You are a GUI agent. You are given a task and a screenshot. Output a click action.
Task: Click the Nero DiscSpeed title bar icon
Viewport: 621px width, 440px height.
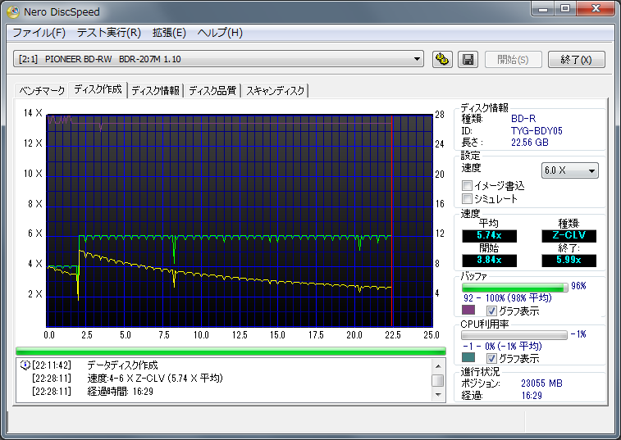[12, 11]
